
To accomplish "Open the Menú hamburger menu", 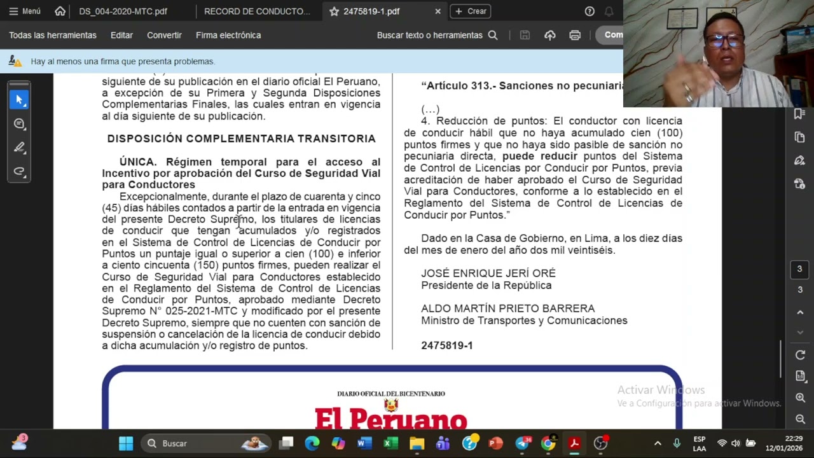I will click(x=25, y=11).
